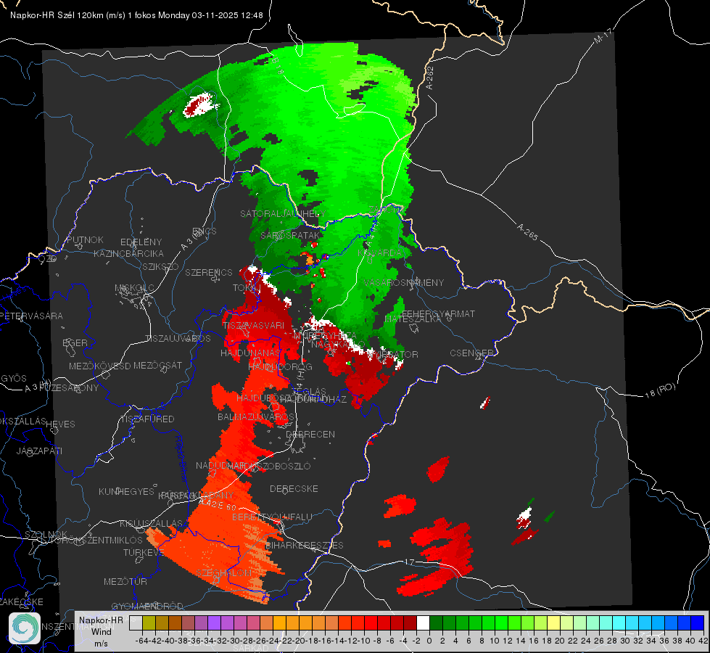Select the orange legend swatch between -24 and -22

point(279,623)
